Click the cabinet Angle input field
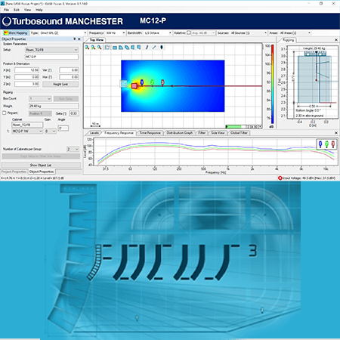This screenshot has height=340, width=340. tap(63, 128)
